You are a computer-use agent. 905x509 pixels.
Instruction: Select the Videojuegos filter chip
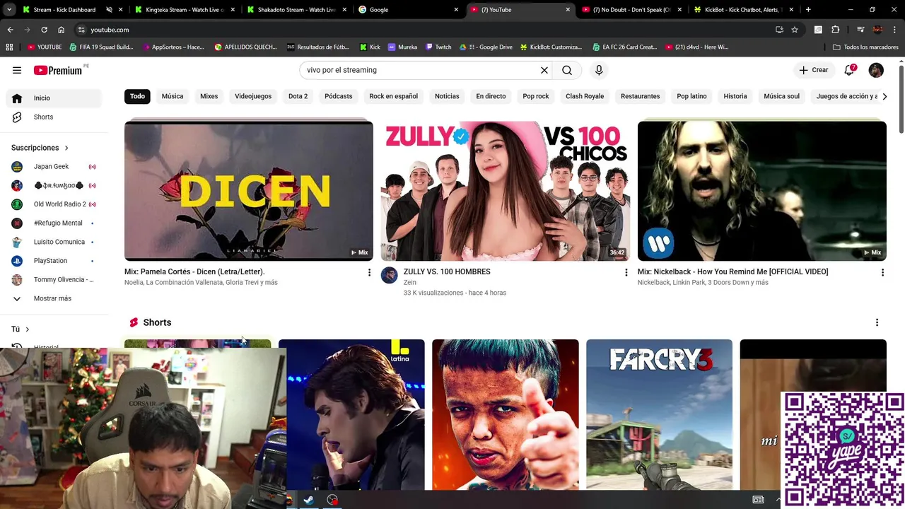click(253, 96)
